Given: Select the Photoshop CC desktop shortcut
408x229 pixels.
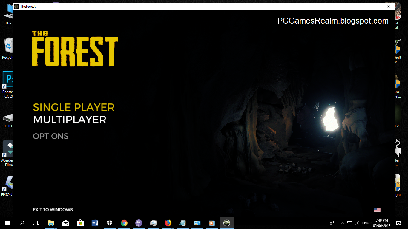Looking at the screenshot, I should coord(8,84).
